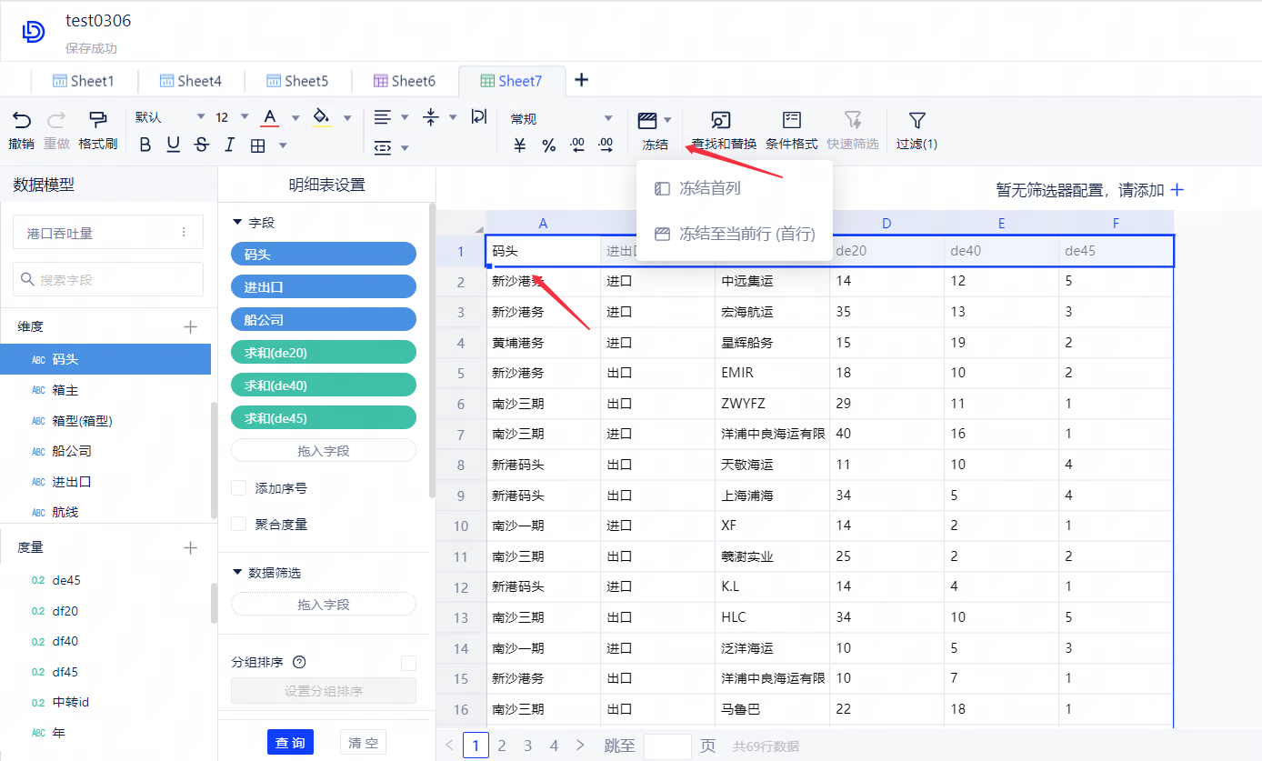Open Find and Replace (查找和替换)
This screenshot has width=1262, height=761.
pyautogui.click(x=722, y=120)
